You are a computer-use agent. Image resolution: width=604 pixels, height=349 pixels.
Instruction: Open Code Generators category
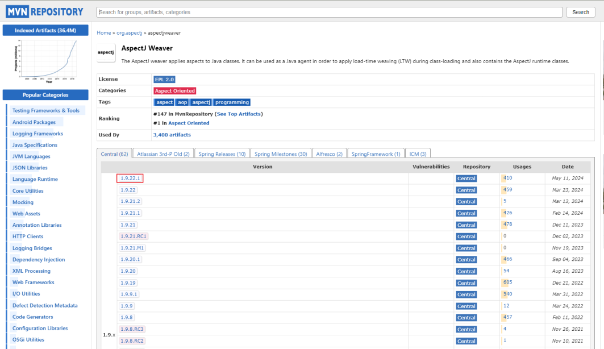[33, 317]
